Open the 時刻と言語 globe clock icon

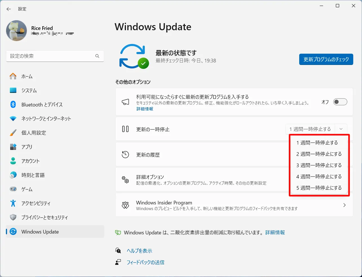coord(13,175)
